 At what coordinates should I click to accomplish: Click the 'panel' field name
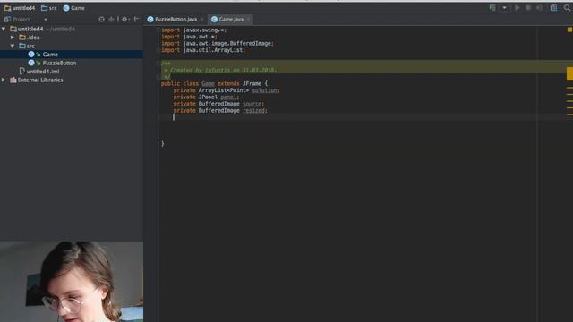229,97
